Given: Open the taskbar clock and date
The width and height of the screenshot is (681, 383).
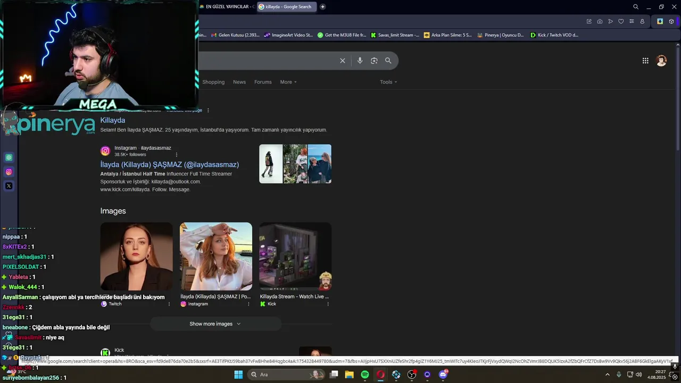Looking at the screenshot, I should (x=657, y=374).
